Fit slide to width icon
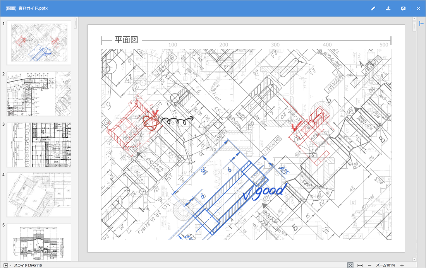Viewport: 426px width, 268px height. pyautogui.click(x=360, y=265)
